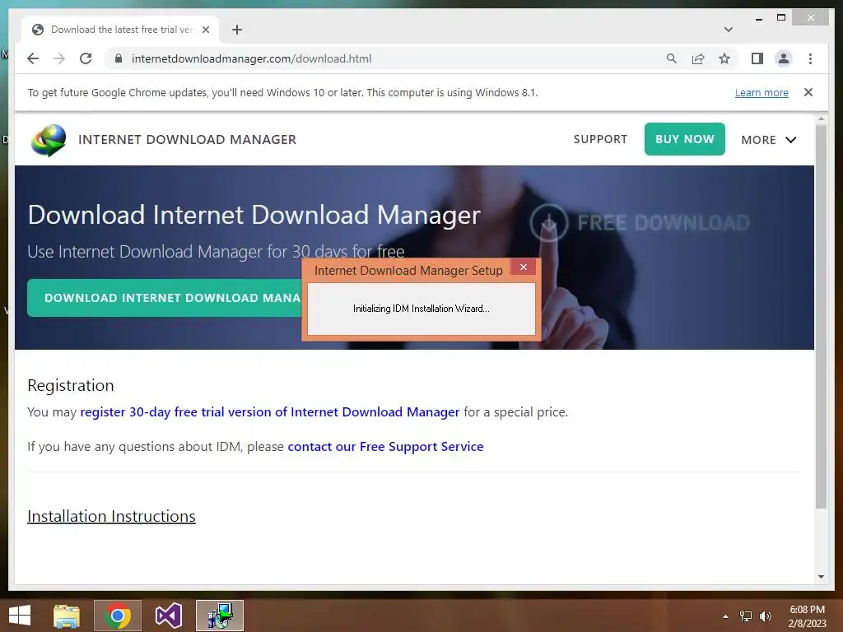The image size is (843, 632).
Task: Expand the tab search chevron
Action: [x=729, y=30]
